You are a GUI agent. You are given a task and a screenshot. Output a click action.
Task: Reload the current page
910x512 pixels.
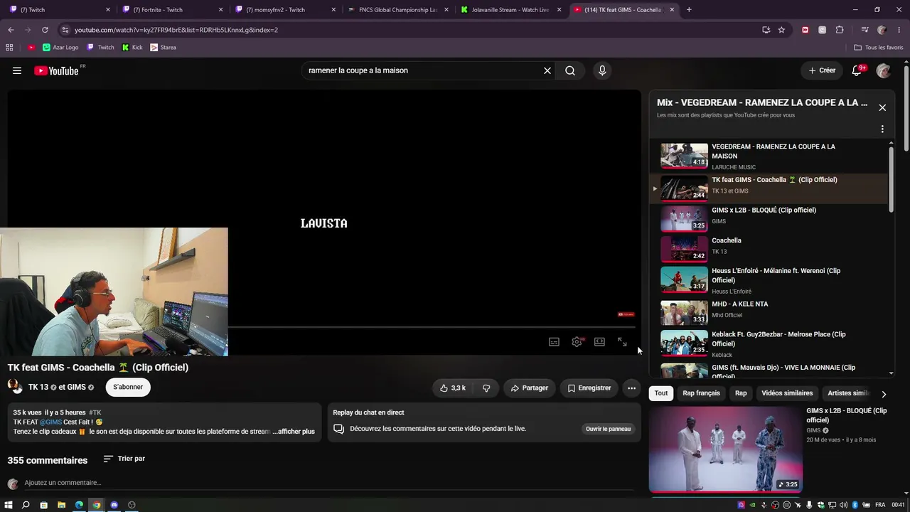point(45,30)
